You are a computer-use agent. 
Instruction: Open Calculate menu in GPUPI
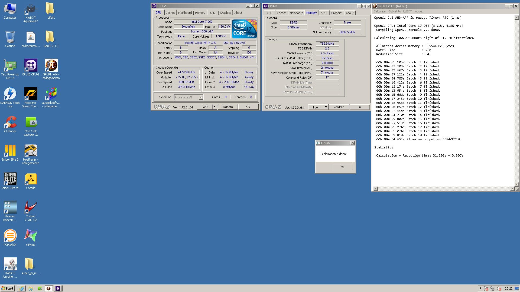[x=379, y=11]
